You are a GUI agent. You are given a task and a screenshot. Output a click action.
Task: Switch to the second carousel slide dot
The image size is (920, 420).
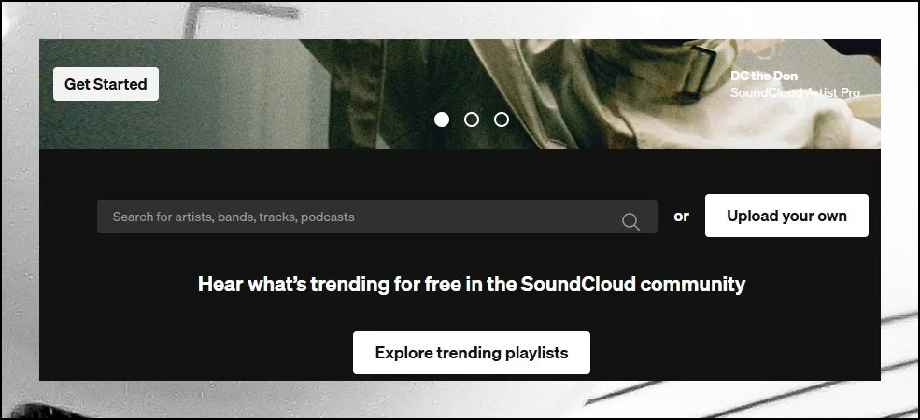point(471,119)
